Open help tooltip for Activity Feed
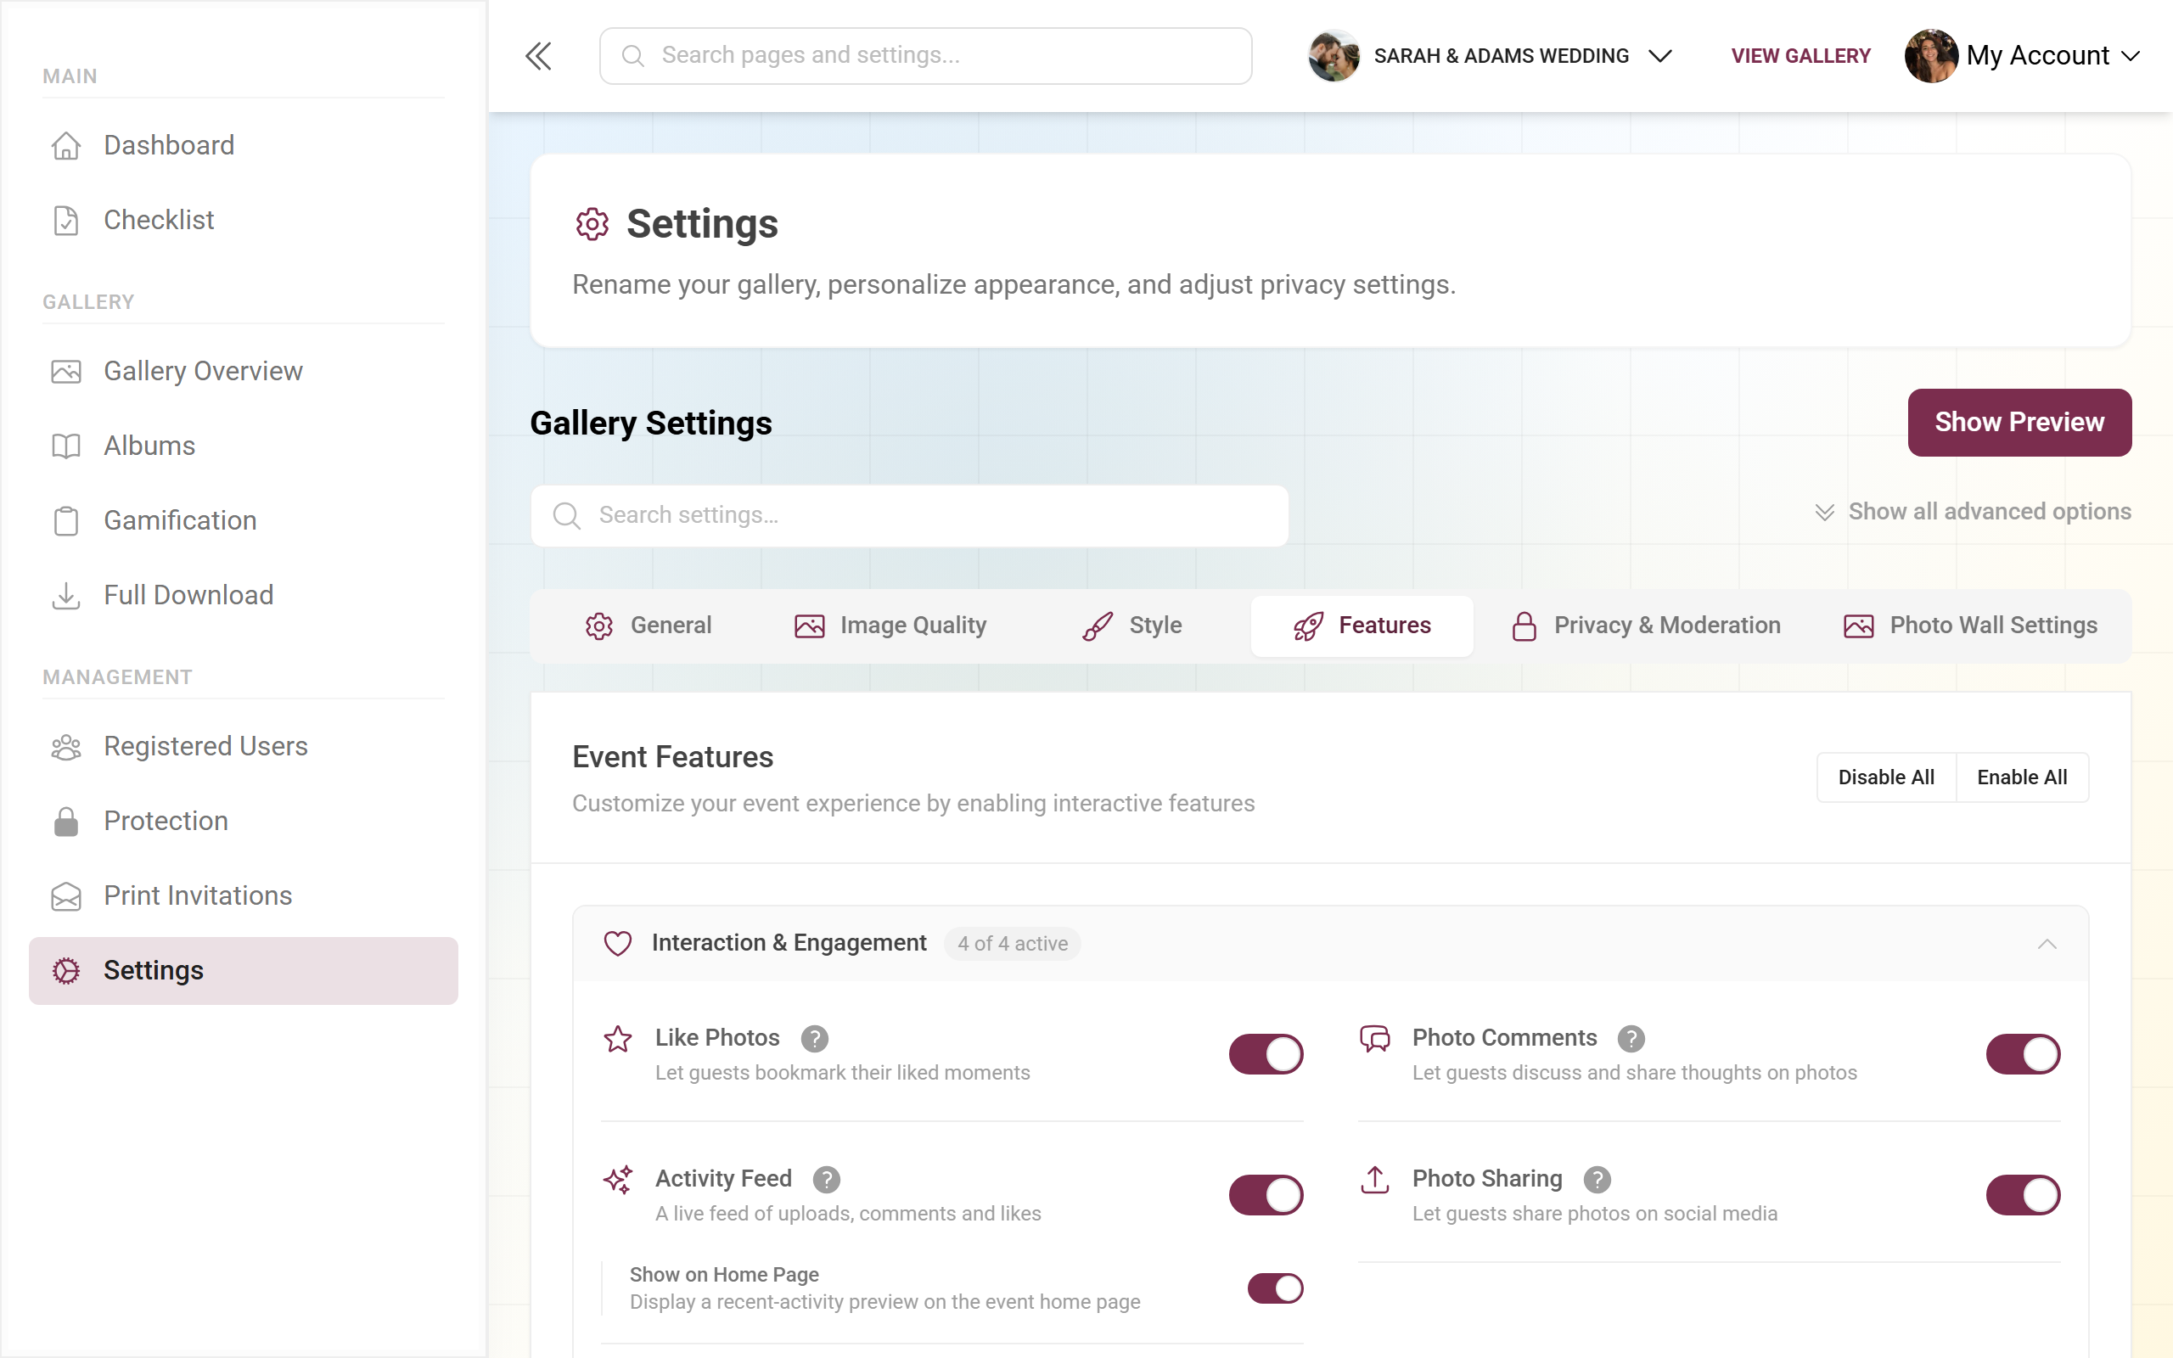 pyautogui.click(x=826, y=1179)
